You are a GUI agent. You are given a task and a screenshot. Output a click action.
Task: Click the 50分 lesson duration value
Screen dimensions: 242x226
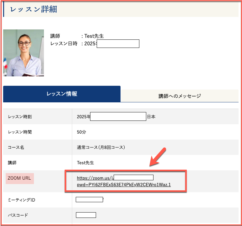tap(81, 132)
